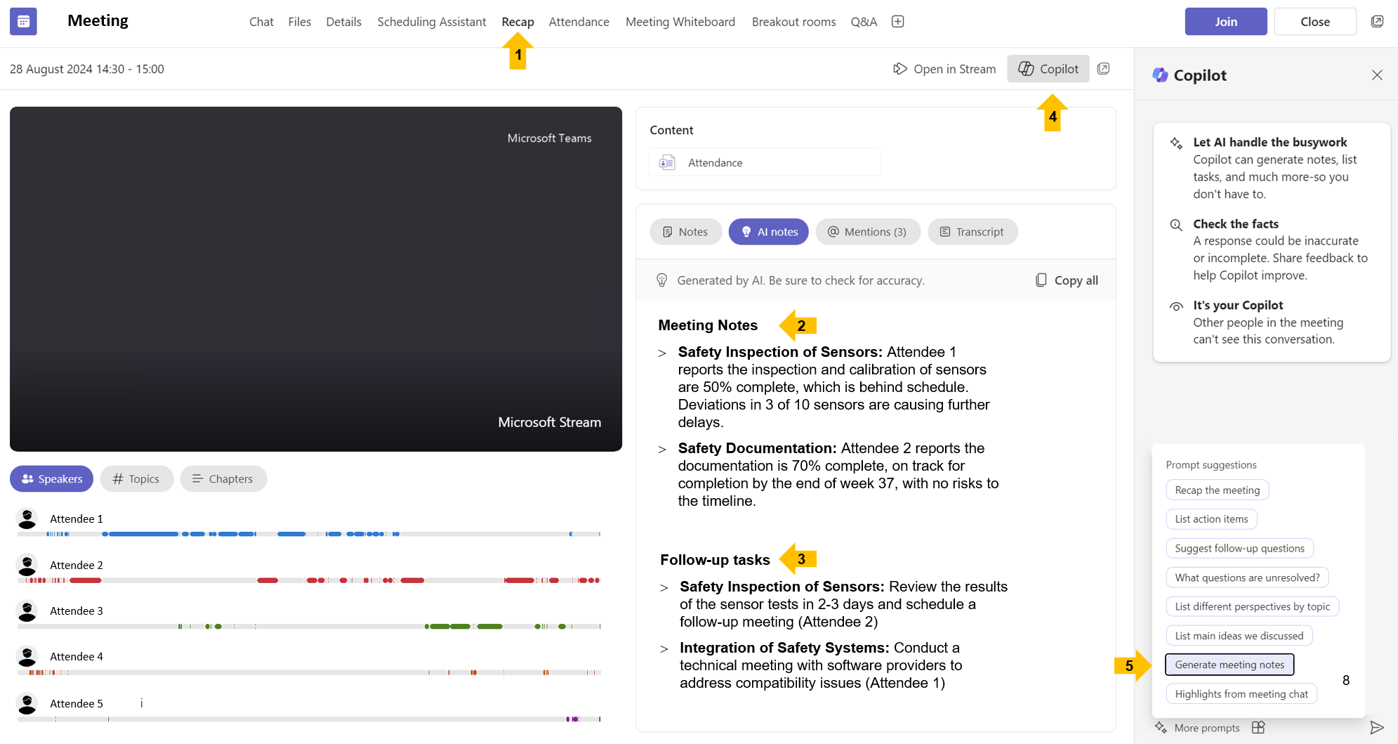Click Attendee 5 avatar icon
Screen dimensions: 1398x744
pos(27,703)
